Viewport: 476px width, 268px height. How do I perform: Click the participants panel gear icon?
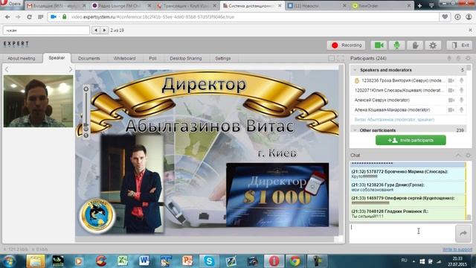coord(468,58)
